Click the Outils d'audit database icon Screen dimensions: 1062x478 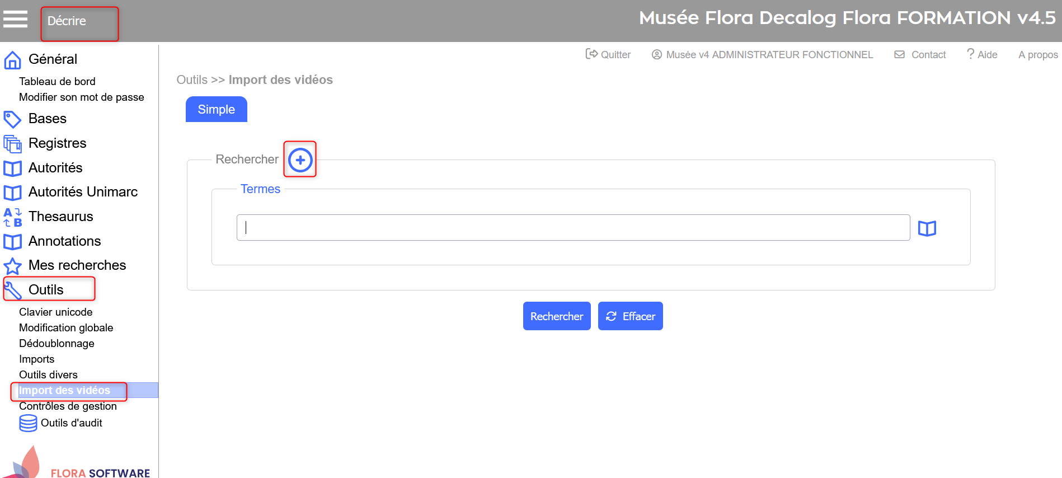(x=28, y=423)
